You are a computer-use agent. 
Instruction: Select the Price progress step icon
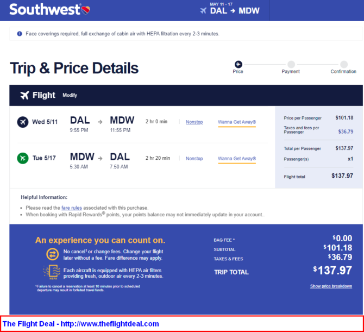(239, 64)
